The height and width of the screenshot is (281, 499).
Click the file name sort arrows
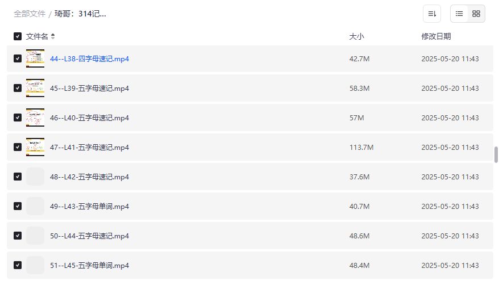coord(53,36)
